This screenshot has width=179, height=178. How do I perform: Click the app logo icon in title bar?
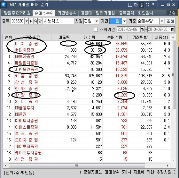point(4,5)
